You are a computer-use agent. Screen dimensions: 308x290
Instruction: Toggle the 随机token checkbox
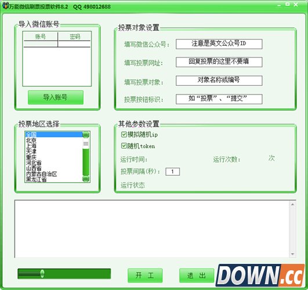point(124,146)
